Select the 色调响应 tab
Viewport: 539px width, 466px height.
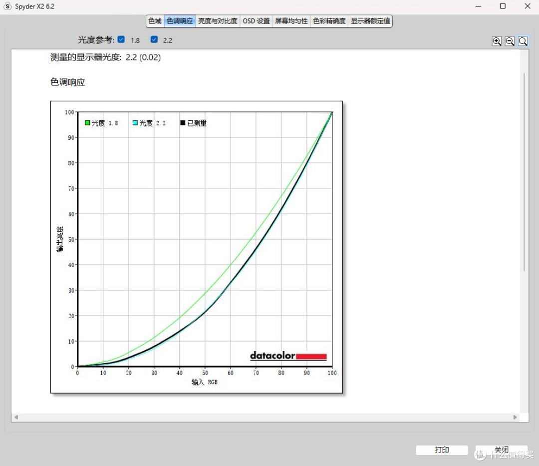[x=180, y=21]
